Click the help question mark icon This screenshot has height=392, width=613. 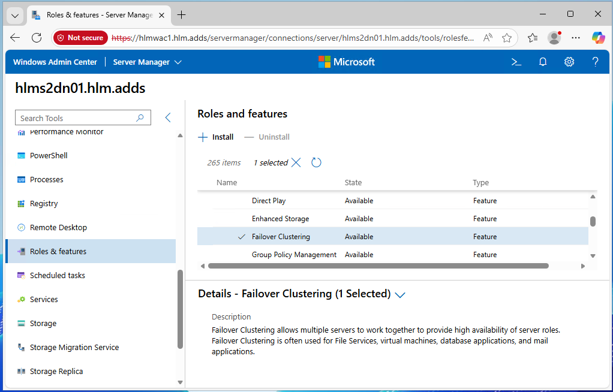click(x=595, y=62)
